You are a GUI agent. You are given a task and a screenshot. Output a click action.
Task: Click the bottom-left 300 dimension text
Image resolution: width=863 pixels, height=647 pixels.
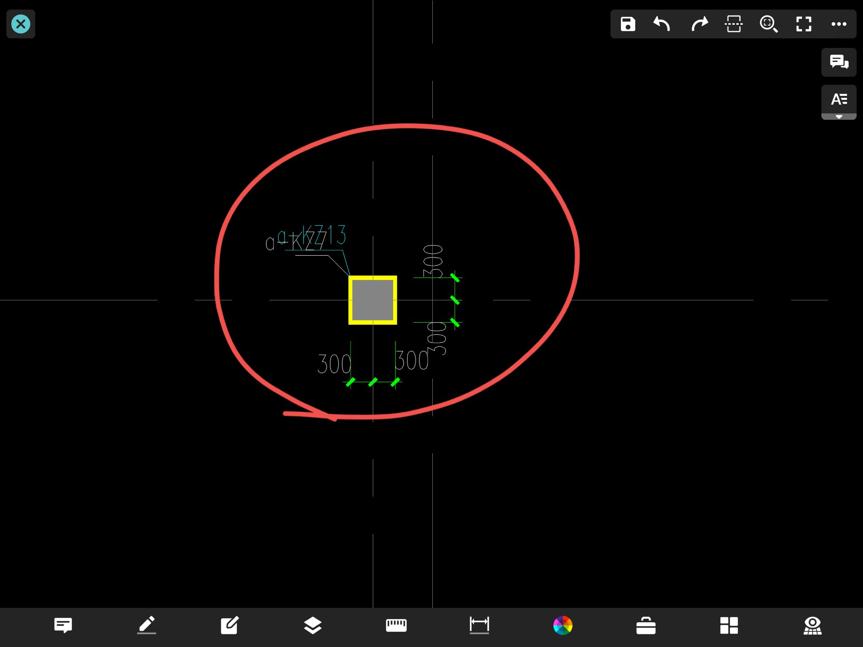[334, 364]
